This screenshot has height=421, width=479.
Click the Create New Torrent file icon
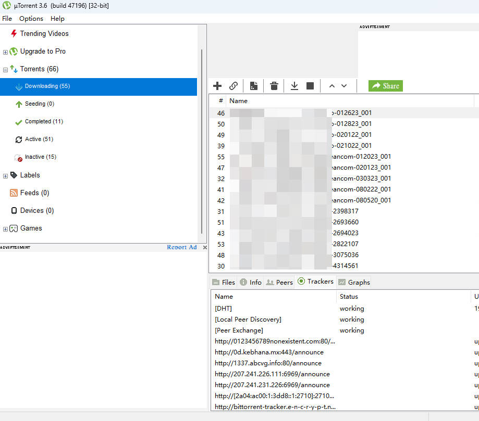coord(254,86)
